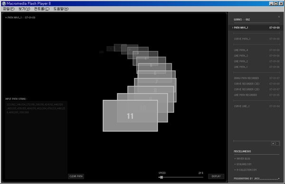Screen dimensions: 285x184
Task: Open LINE PATH_3 work entry
Action: pos(256,56)
